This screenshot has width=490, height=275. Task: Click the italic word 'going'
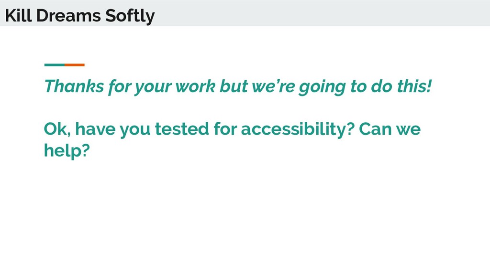pyautogui.click(x=322, y=87)
